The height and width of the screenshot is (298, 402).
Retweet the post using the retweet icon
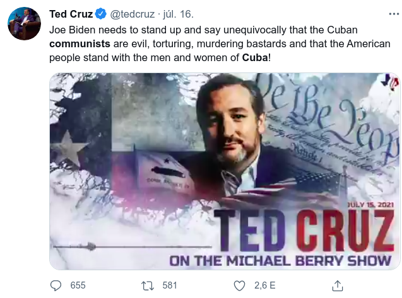point(148,285)
